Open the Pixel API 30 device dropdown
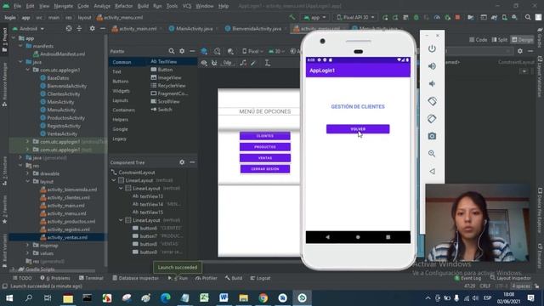Viewport: 544px width, 306px height. [x=356, y=17]
